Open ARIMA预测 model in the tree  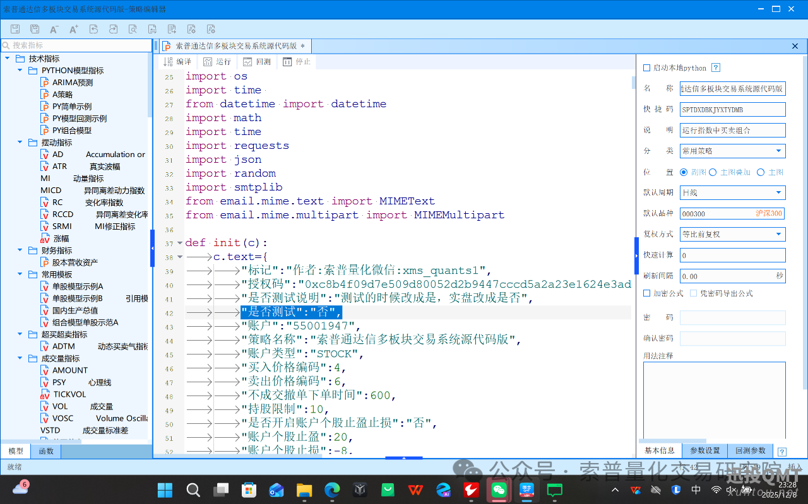pos(72,83)
